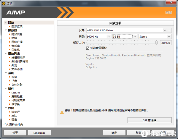The image size is (178, 139).
Task: Click the Engine: 132.00 KB text
Action: click(96, 58)
